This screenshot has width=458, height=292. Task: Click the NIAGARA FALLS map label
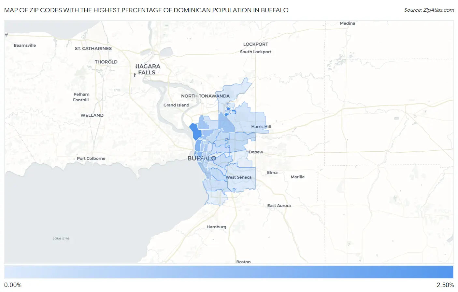[x=148, y=70]
